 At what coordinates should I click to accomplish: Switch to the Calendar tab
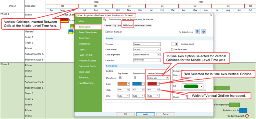(108, 26)
